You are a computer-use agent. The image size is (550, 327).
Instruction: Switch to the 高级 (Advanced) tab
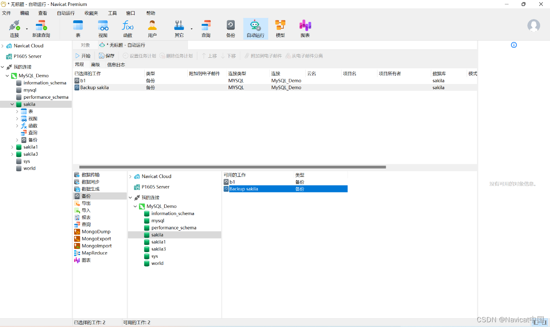pos(95,65)
